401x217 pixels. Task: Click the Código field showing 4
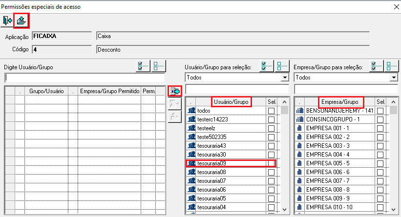point(62,50)
